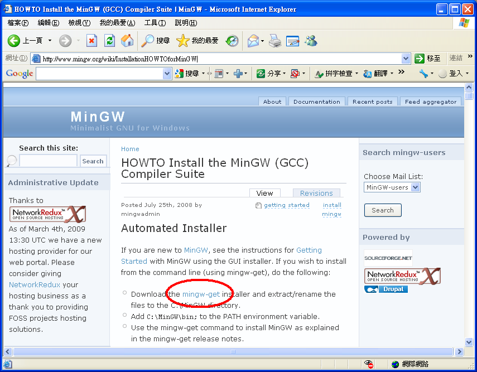Click the Go green arrow button
Viewport: 477px width, 372px height.
point(420,59)
